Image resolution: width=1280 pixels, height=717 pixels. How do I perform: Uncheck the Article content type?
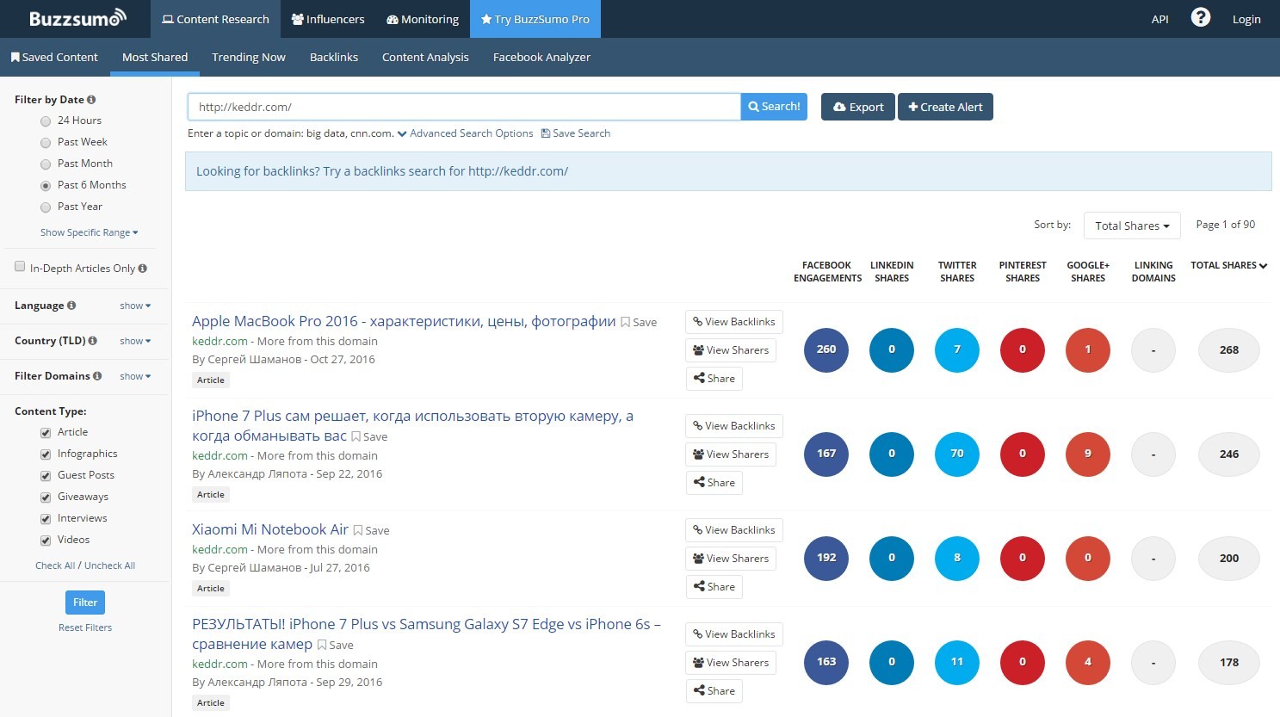tap(46, 433)
